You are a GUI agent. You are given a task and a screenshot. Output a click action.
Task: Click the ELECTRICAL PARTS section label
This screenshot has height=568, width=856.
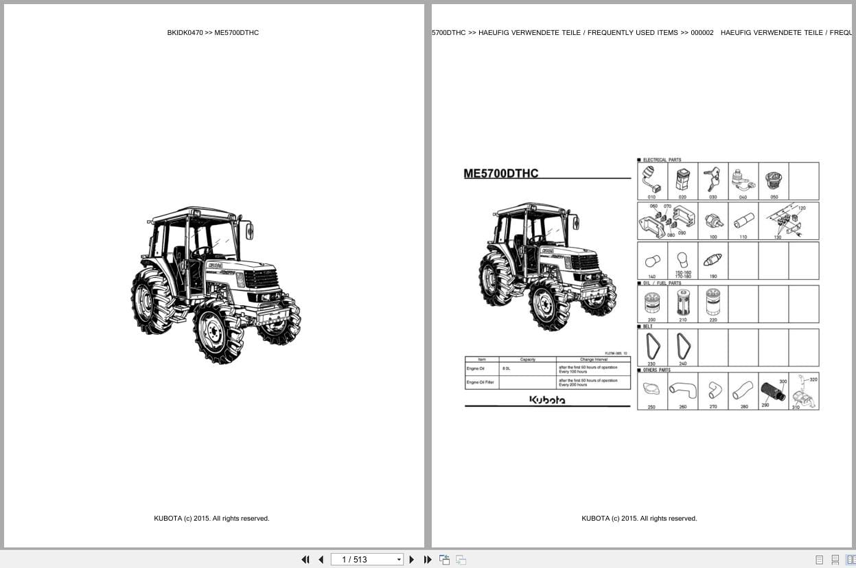point(662,160)
